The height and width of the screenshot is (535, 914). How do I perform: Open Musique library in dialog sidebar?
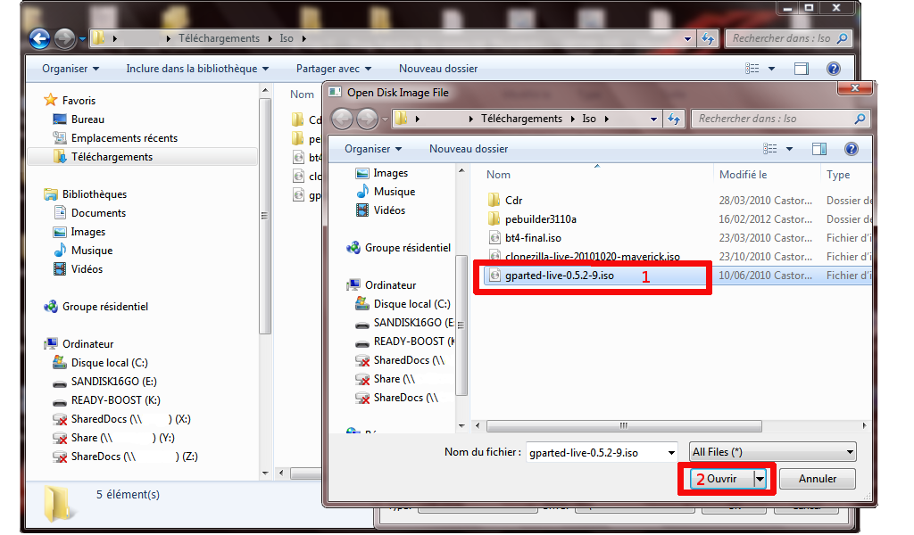[x=394, y=192]
